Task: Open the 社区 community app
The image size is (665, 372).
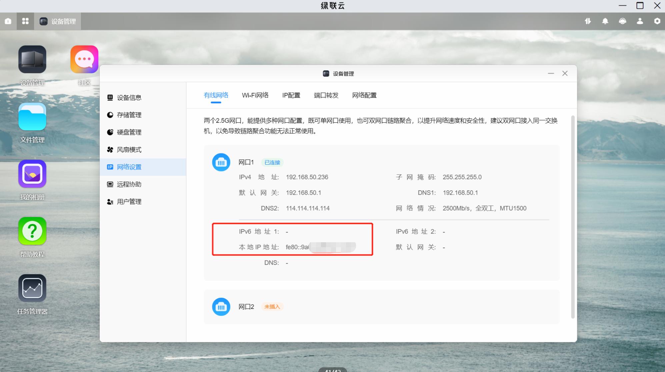Action: pyautogui.click(x=84, y=59)
